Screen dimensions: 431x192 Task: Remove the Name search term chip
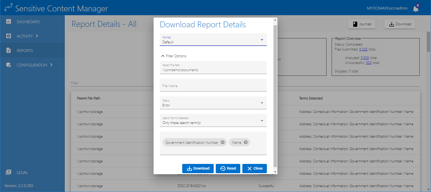246,142
